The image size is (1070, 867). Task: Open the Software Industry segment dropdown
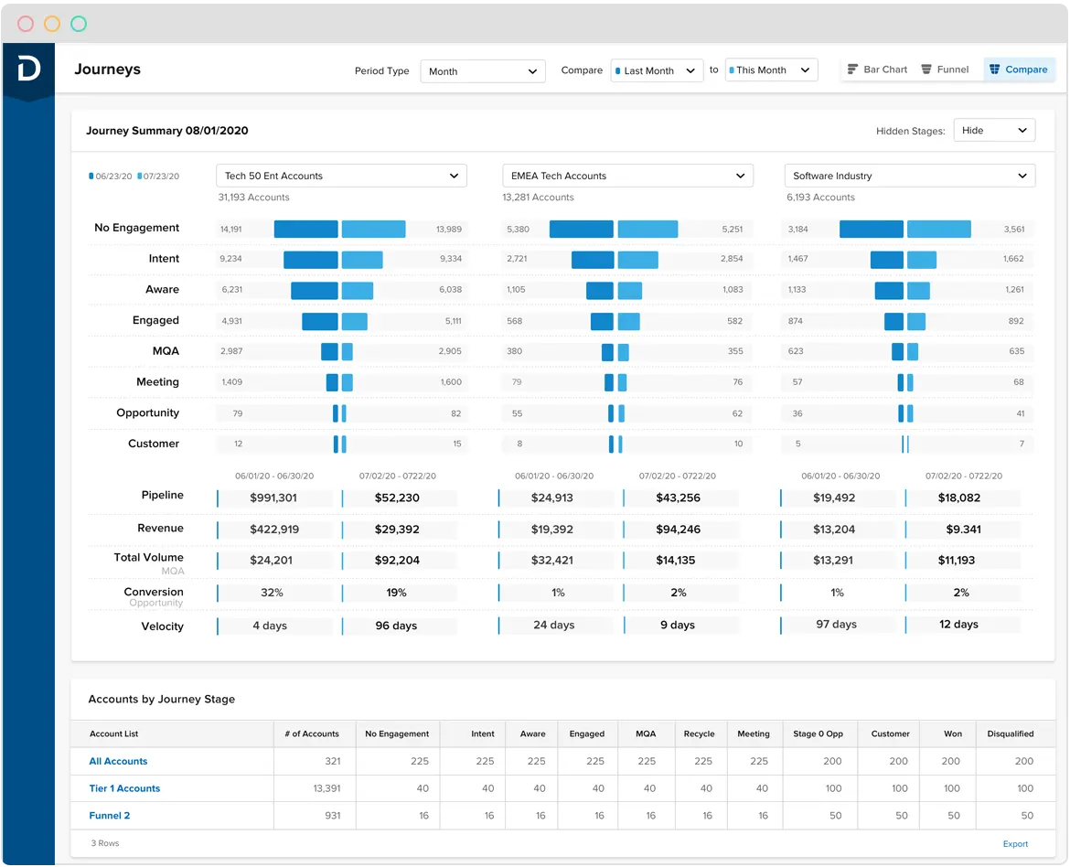point(909,175)
